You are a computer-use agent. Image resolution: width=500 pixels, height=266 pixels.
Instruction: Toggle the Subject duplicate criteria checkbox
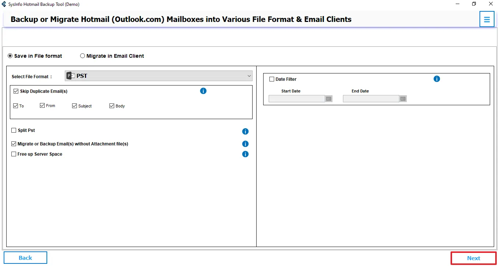[x=75, y=106]
